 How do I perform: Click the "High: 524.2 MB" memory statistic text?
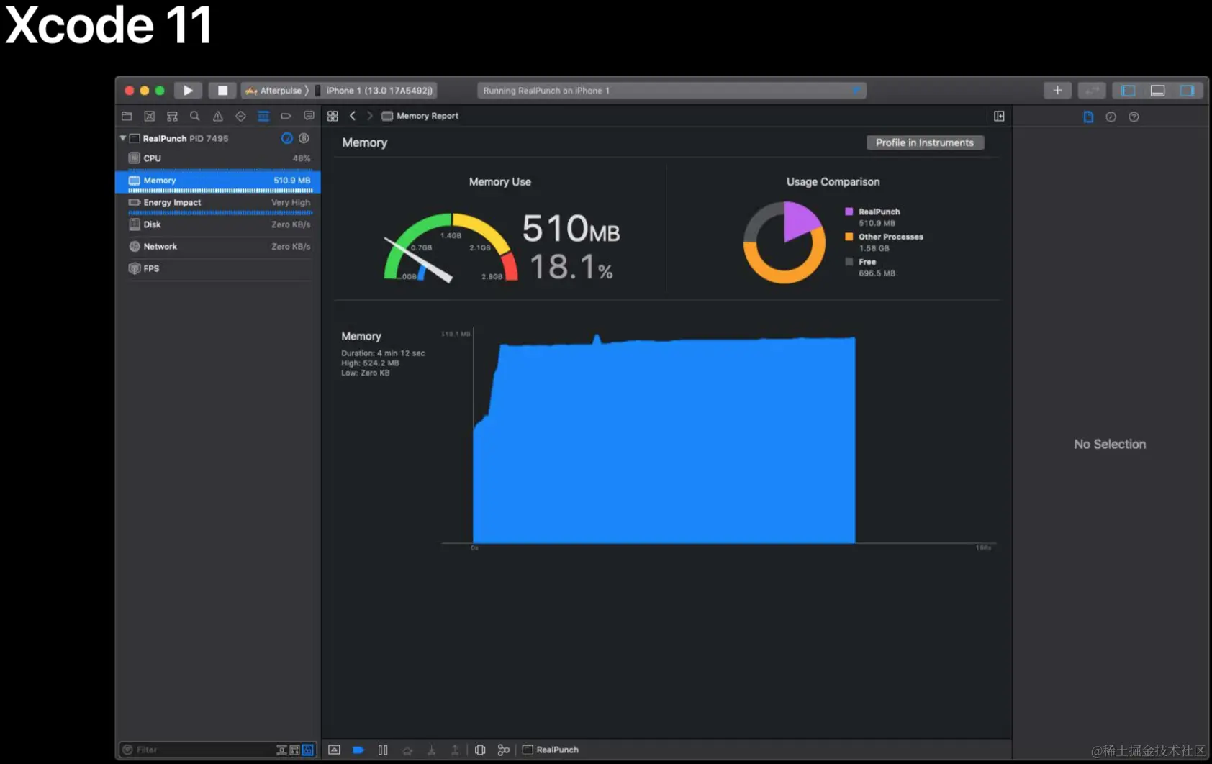tap(370, 363)
